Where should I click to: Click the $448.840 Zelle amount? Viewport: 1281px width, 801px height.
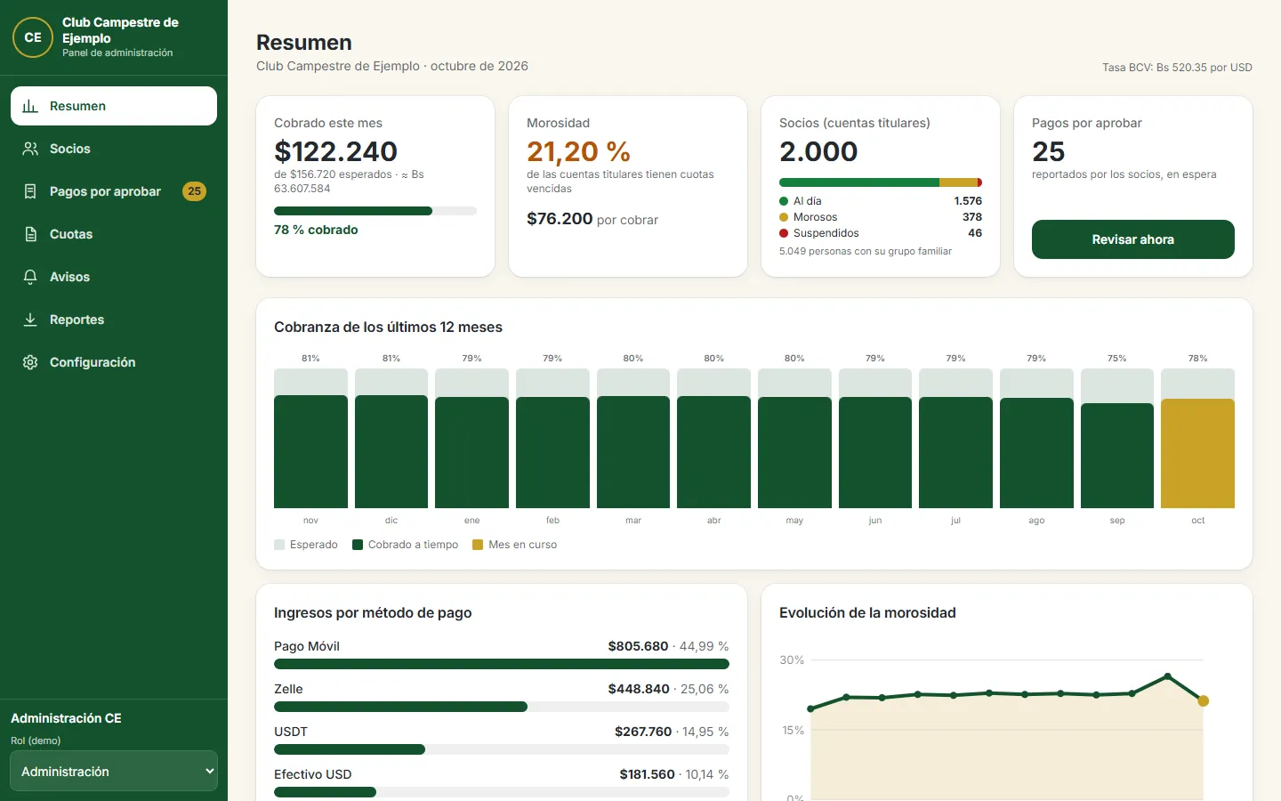point(639,689)
